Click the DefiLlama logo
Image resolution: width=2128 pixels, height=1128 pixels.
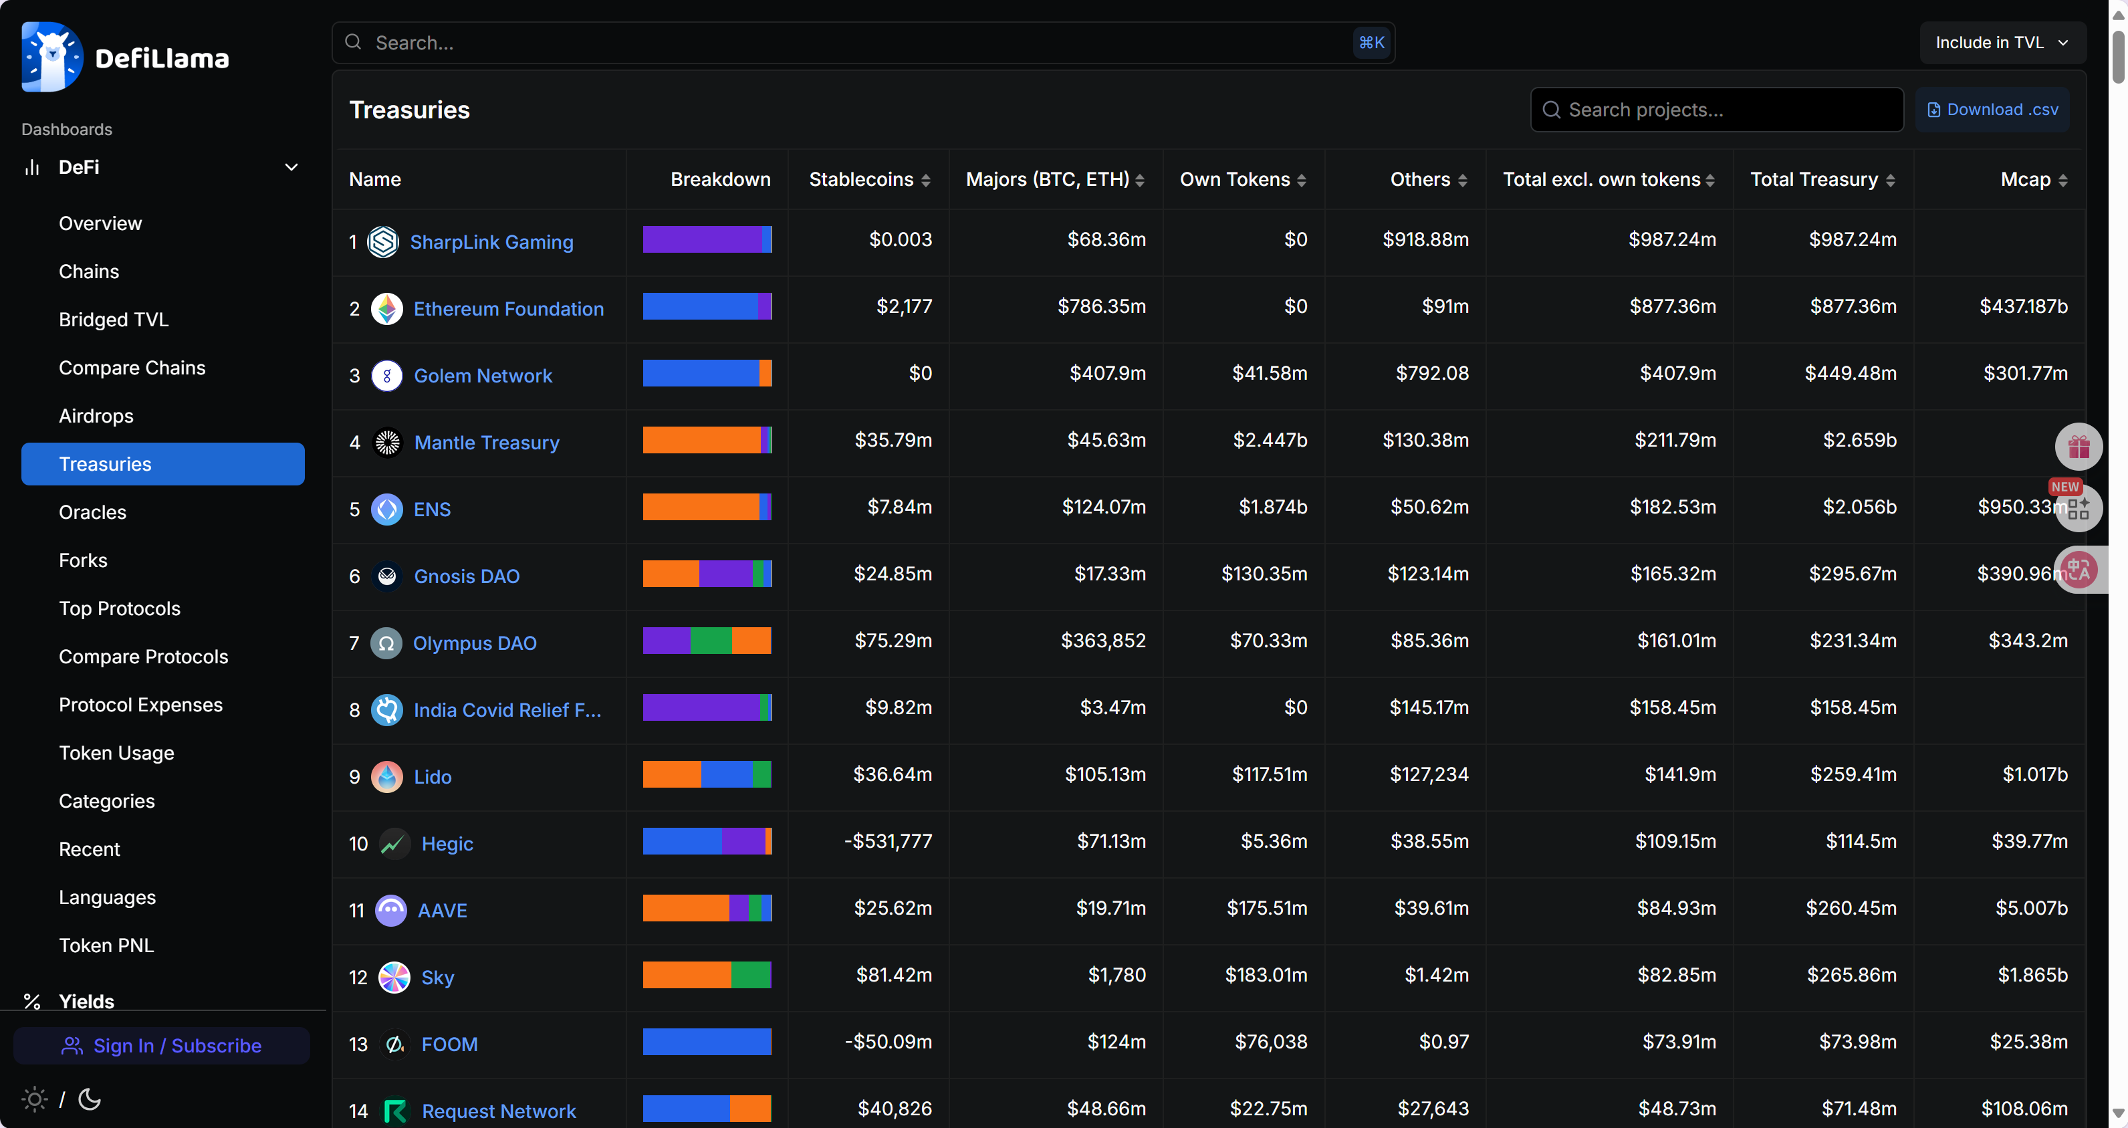(x=126, y=57)
